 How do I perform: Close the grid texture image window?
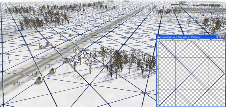point(223,37)
